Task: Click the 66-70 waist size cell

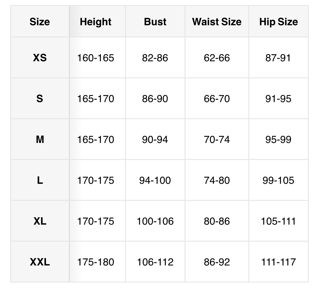Action: point(217,99)
